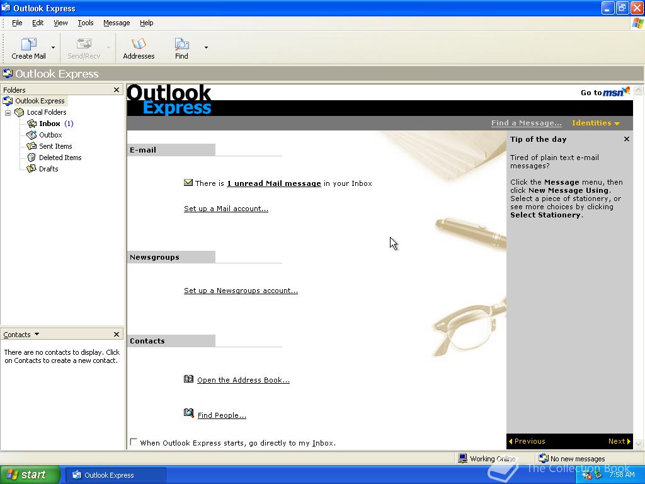The height and width of the screenshot is (484, 645).
Task: Click the Send/Recv toolbar button
Action: tap(84, 49)
